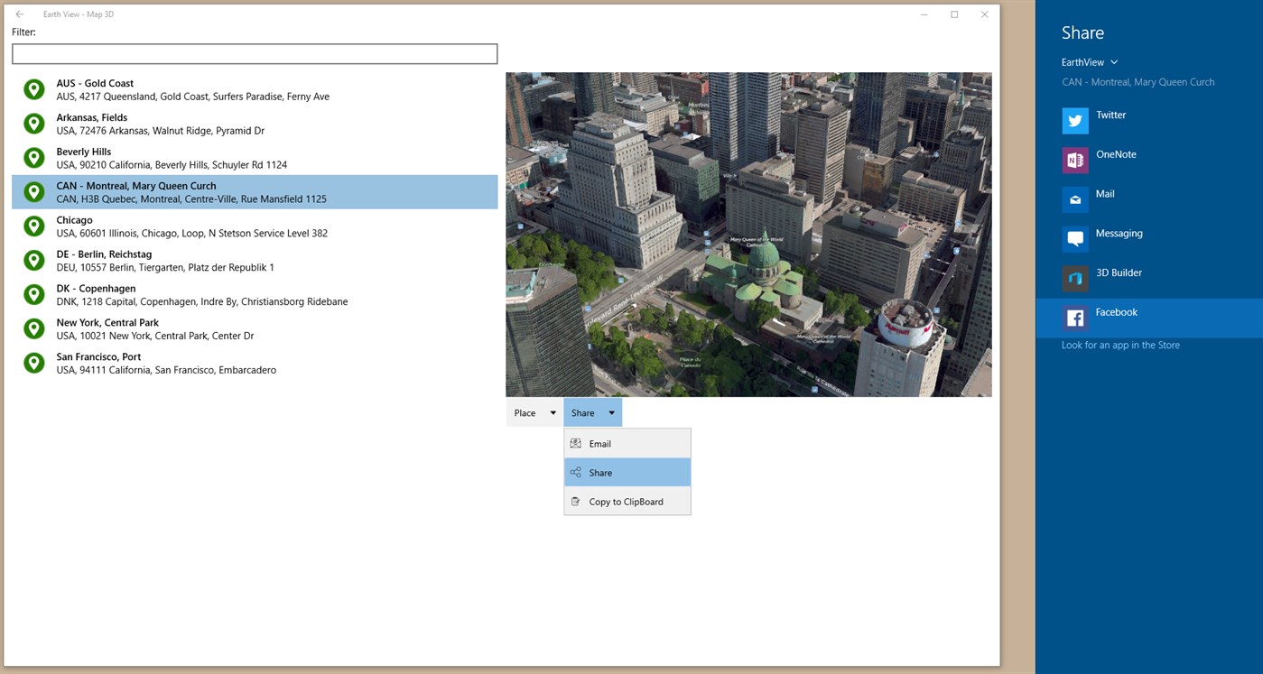Screen dimensions: 1263x674
Task: Select Email from the share menu
Action: click(599, 443)
